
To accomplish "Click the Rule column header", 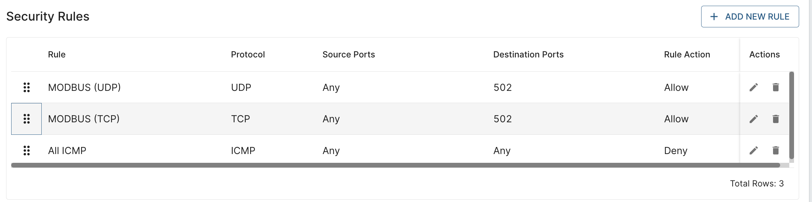I will pos(57,54).
